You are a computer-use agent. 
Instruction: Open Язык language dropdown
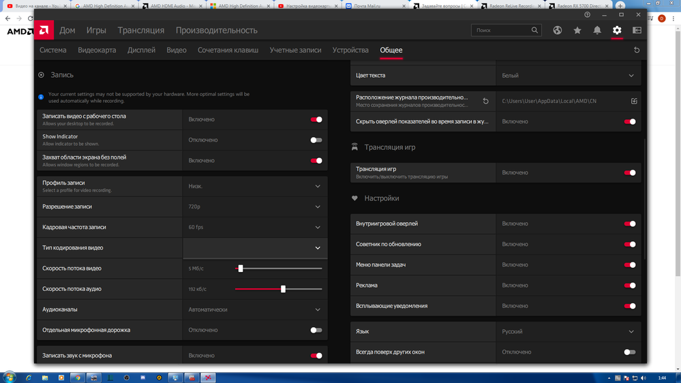point(569,331)
